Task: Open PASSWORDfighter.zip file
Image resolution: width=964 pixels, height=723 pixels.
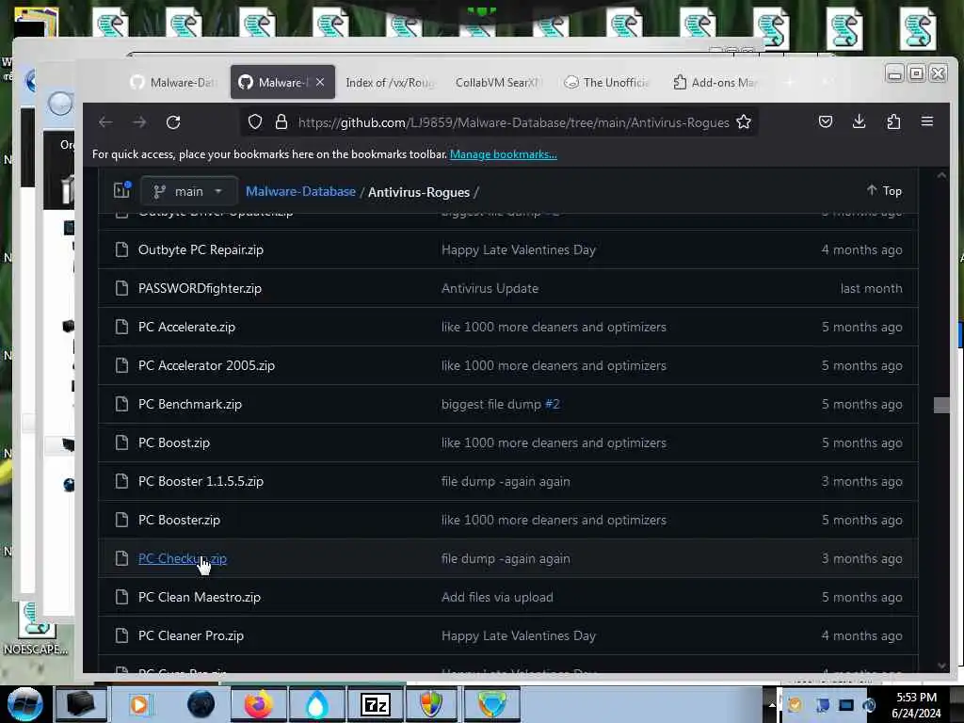Action: 200,288
